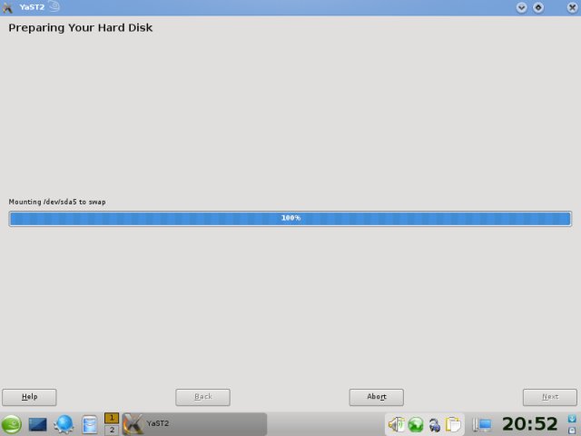Screen dimensions: 581x436
Task: Launch the blue globe web browser icon
Action: pos(64,424)
